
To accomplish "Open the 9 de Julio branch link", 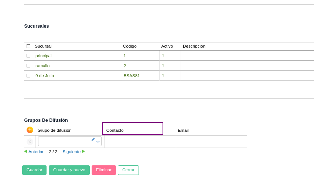I will [x=45, y=76].
